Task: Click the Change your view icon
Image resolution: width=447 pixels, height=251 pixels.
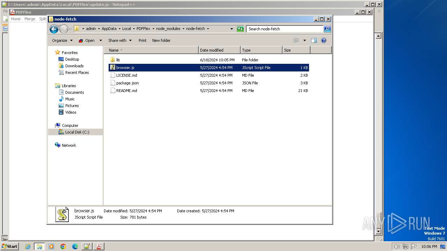Action: [x=296, y=40]
